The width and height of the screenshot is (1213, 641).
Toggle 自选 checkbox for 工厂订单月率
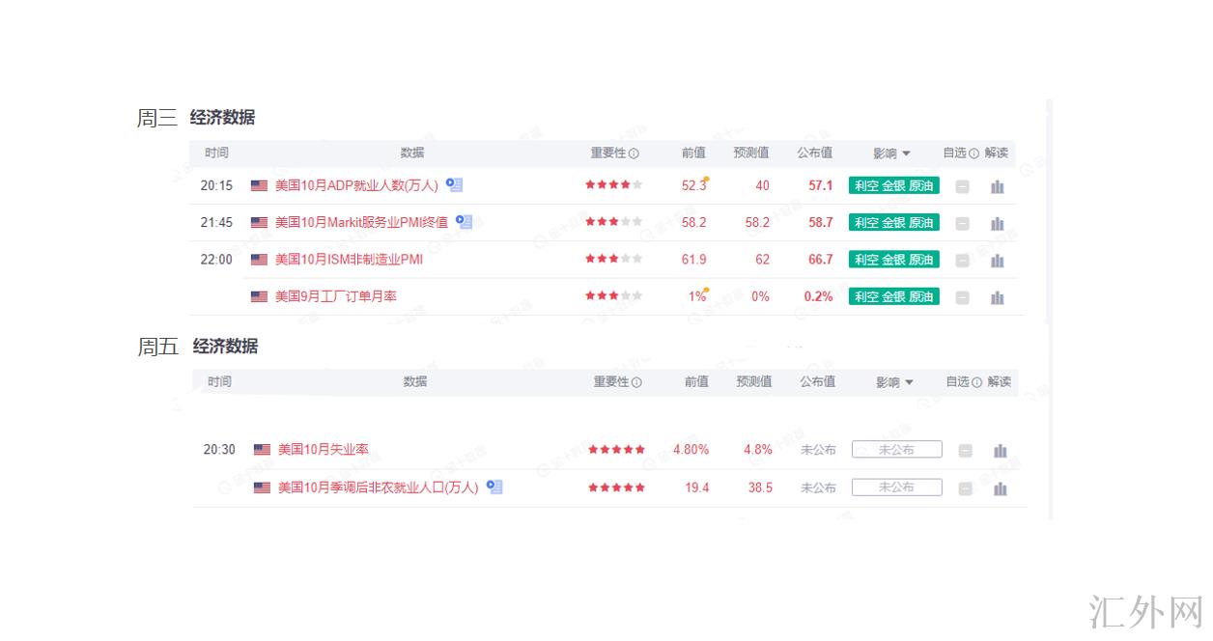[962, 297]
